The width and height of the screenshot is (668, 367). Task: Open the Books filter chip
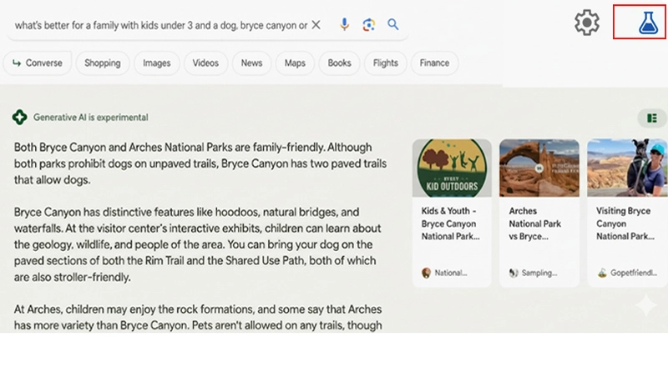tap(339, 63)
